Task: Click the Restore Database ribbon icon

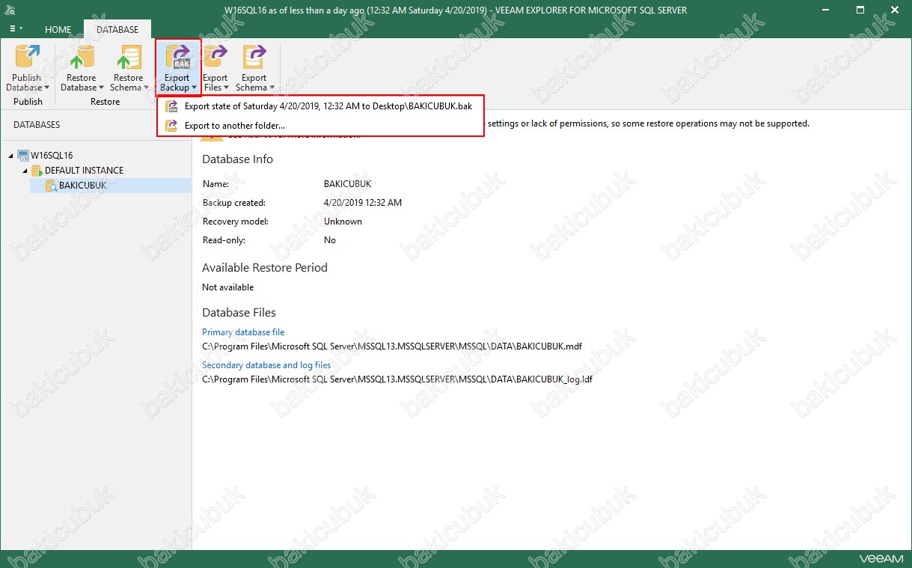Action: pos(82,58)
